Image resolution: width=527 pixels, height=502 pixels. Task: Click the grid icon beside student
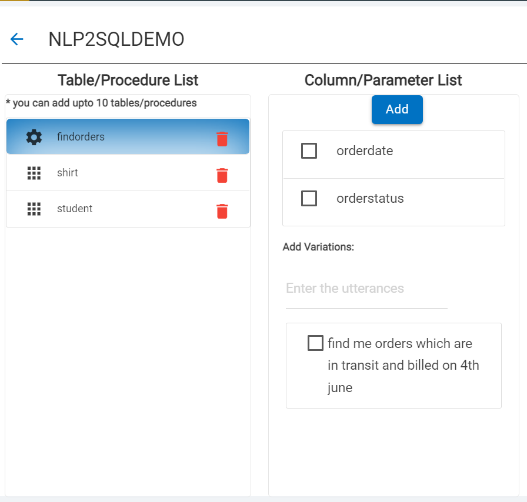click(x=34, y=209)
